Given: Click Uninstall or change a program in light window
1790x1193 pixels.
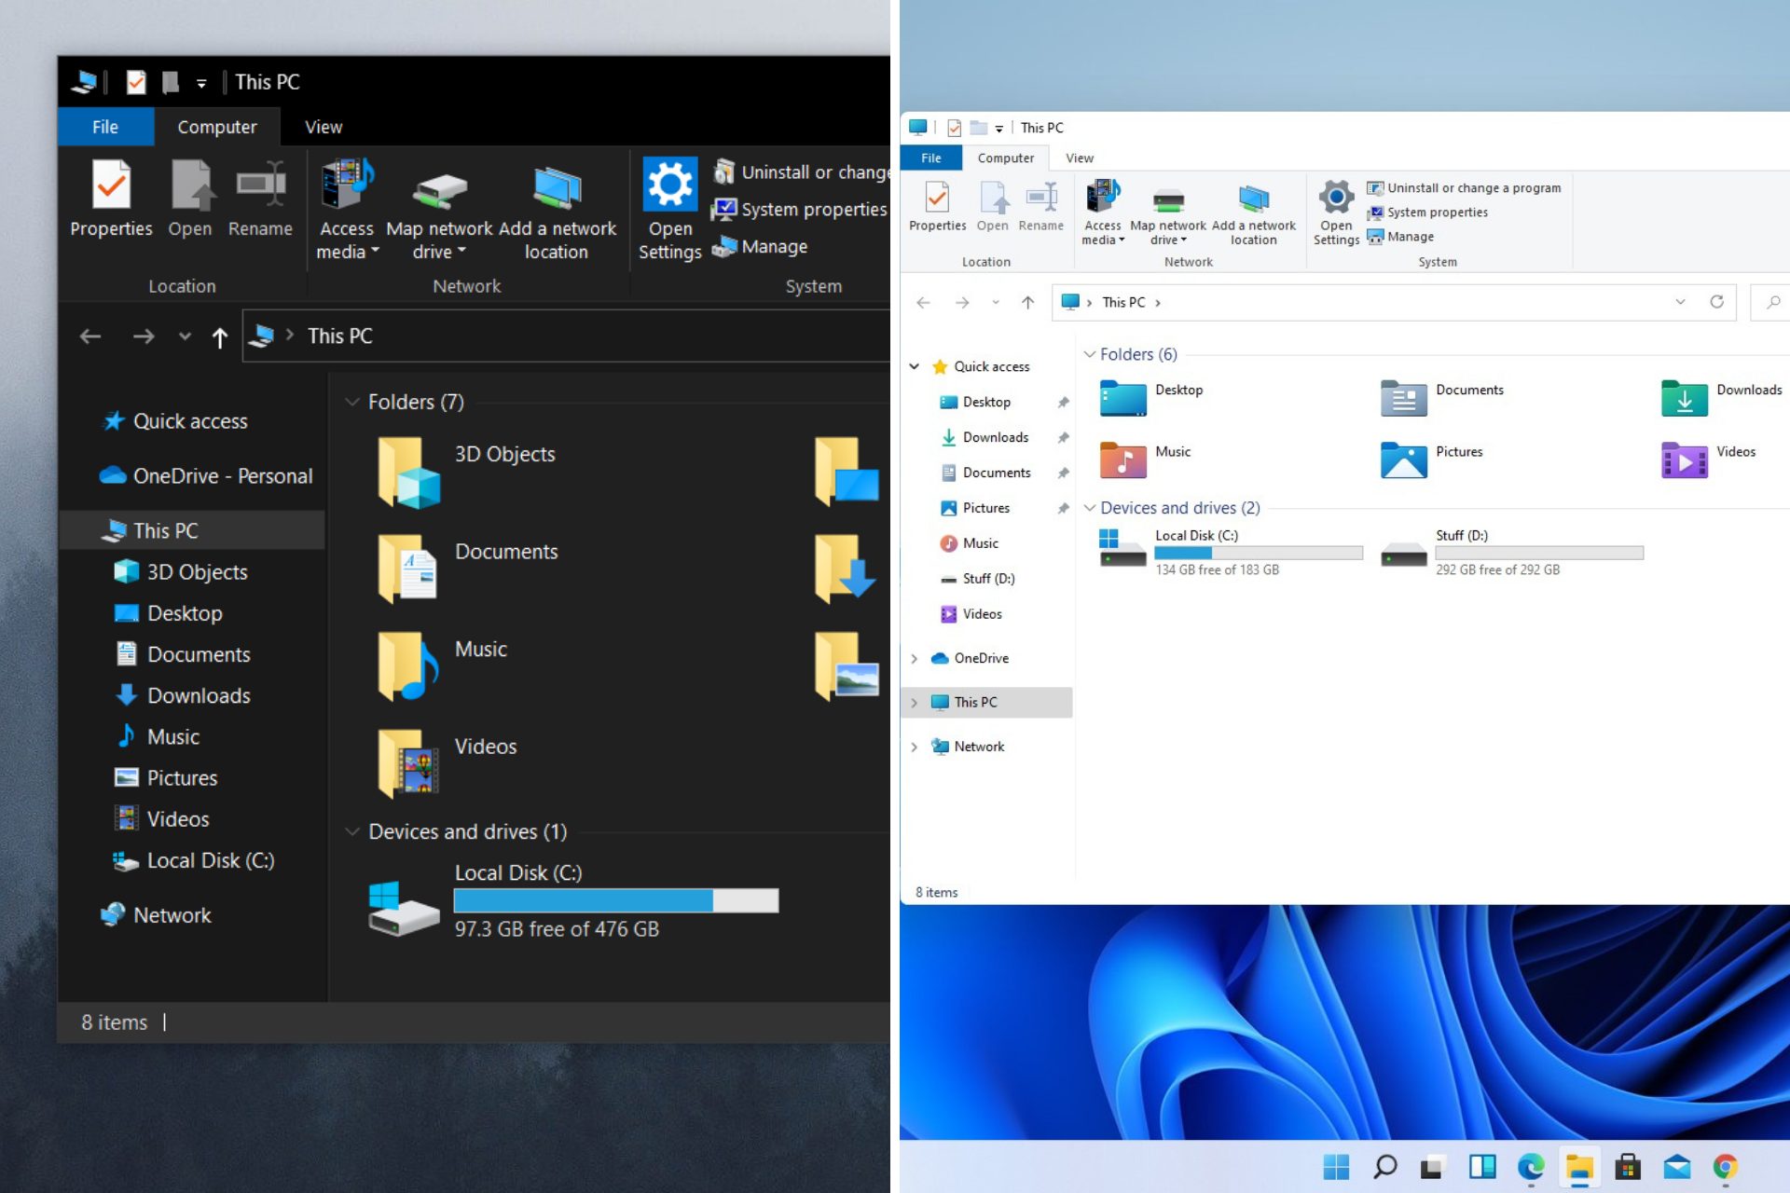Looking at the screenshot, I should pyautogui.click(x=1464, y=188).
